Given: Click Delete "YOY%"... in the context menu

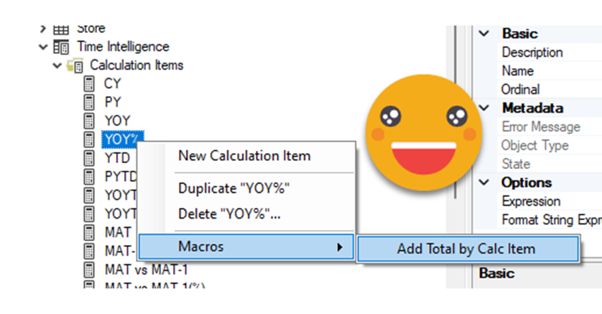Looking at the screenshot, I should 230,213.
